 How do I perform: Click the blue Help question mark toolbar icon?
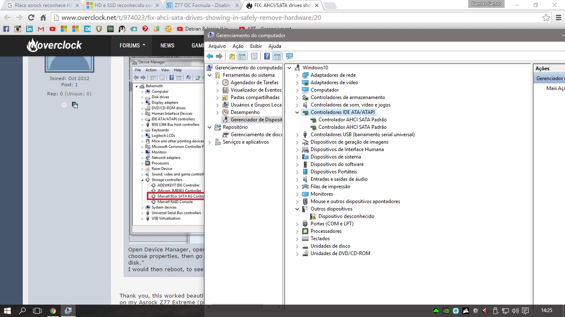(267, 57)
